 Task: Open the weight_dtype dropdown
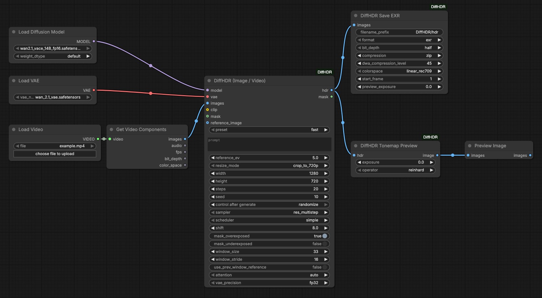coord(53,56)
